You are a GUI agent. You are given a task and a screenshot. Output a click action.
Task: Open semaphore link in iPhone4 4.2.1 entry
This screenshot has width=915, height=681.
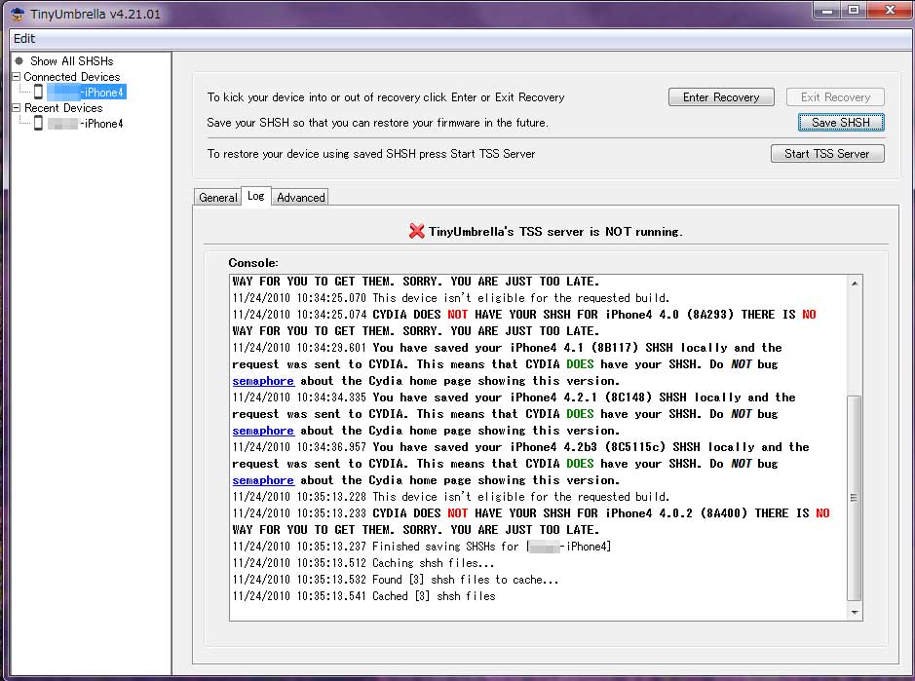click(263, 431)
